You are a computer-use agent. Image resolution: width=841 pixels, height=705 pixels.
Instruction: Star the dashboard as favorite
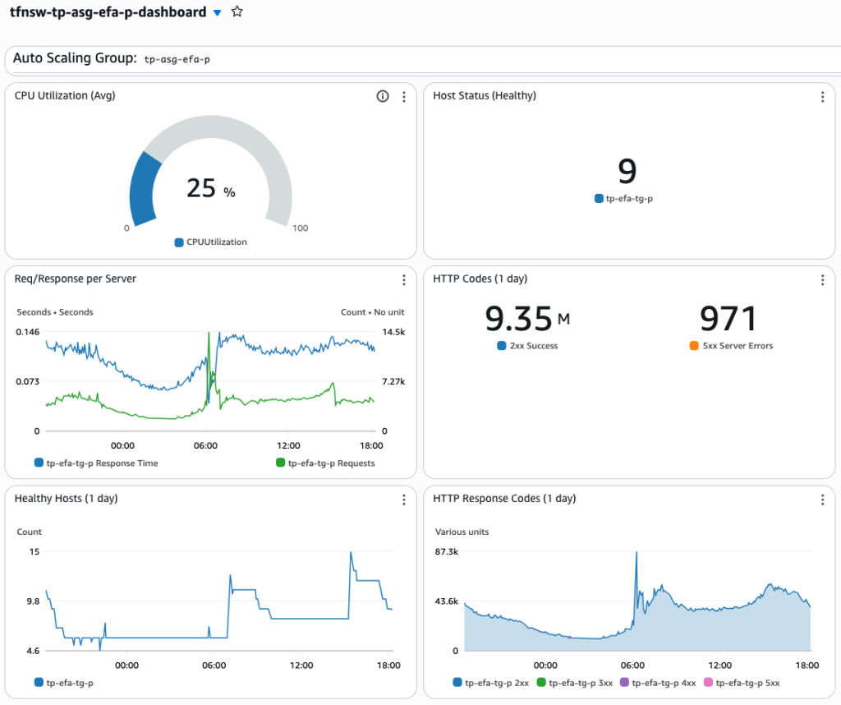tap(237, 12)
